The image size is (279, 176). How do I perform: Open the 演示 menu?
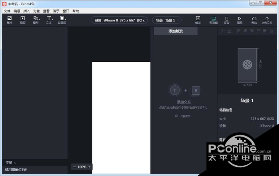[56, 11]
